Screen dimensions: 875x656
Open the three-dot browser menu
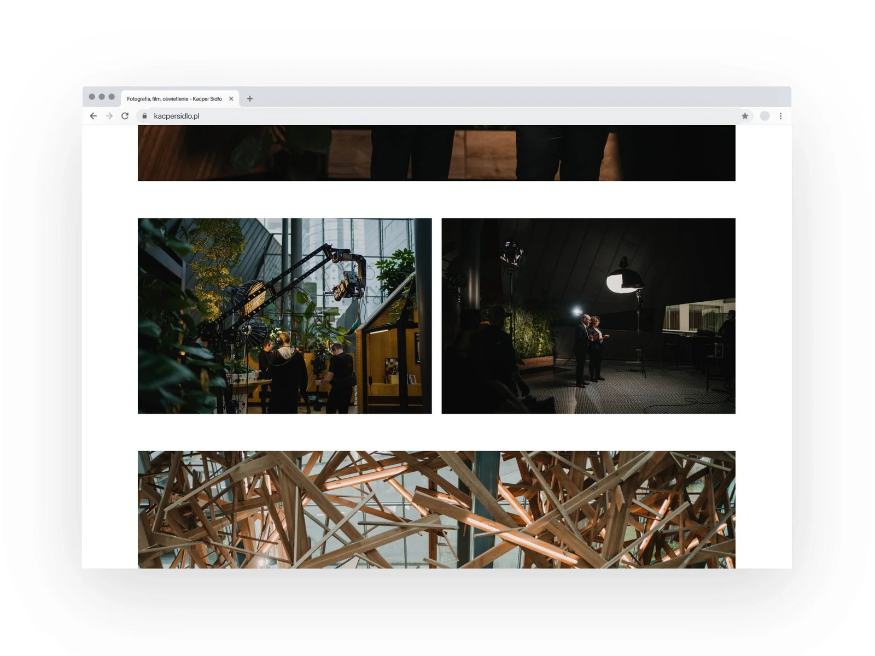(780, 116)
